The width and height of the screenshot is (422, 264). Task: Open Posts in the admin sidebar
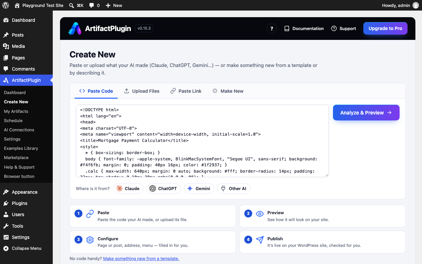pyautogui.click(x=26, y=35)
